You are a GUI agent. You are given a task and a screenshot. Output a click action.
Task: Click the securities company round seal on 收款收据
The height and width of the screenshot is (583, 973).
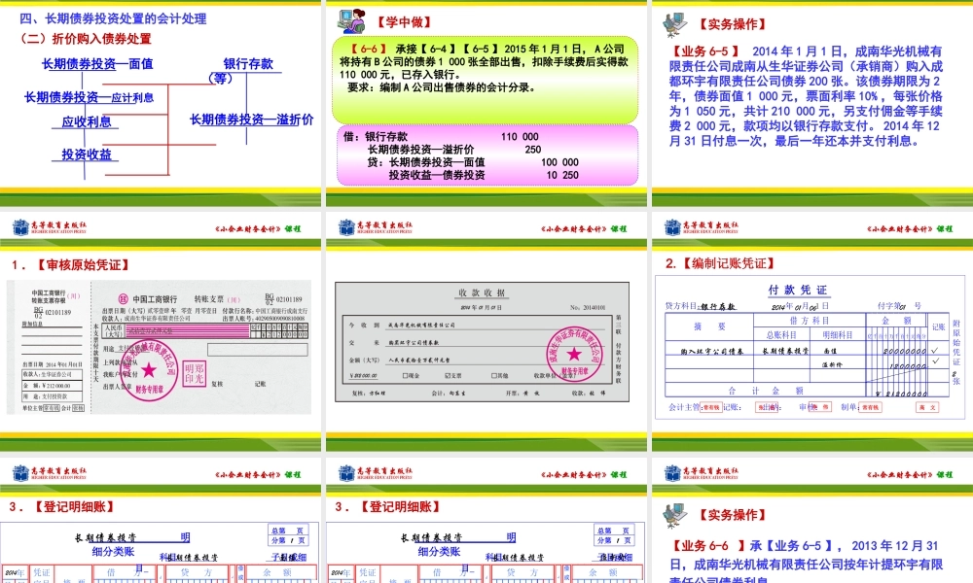coord(574,352)
